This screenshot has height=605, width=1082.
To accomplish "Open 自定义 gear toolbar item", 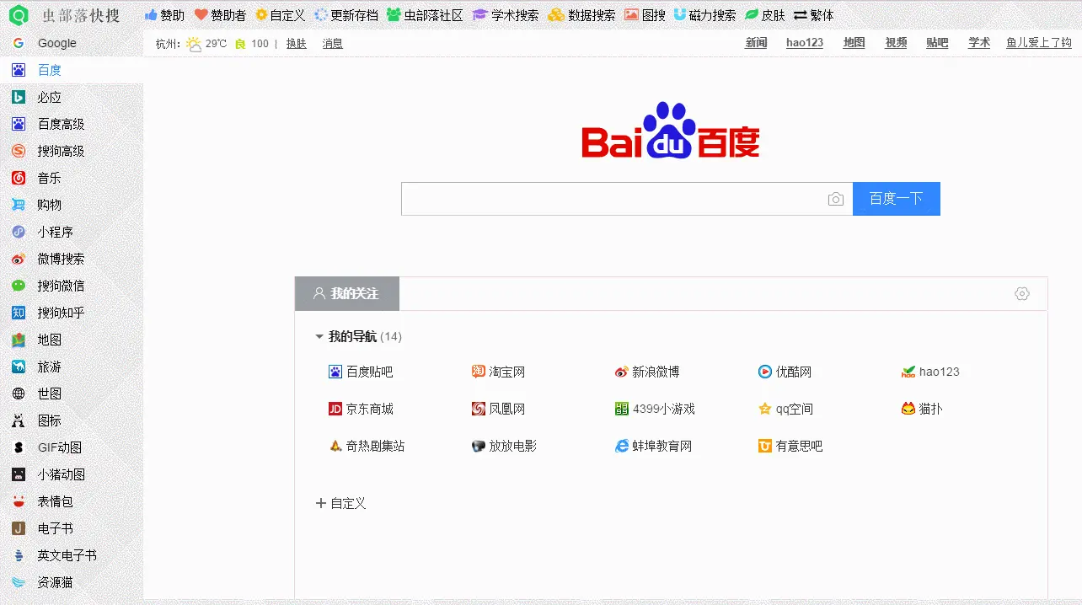I will pos(280,15).
